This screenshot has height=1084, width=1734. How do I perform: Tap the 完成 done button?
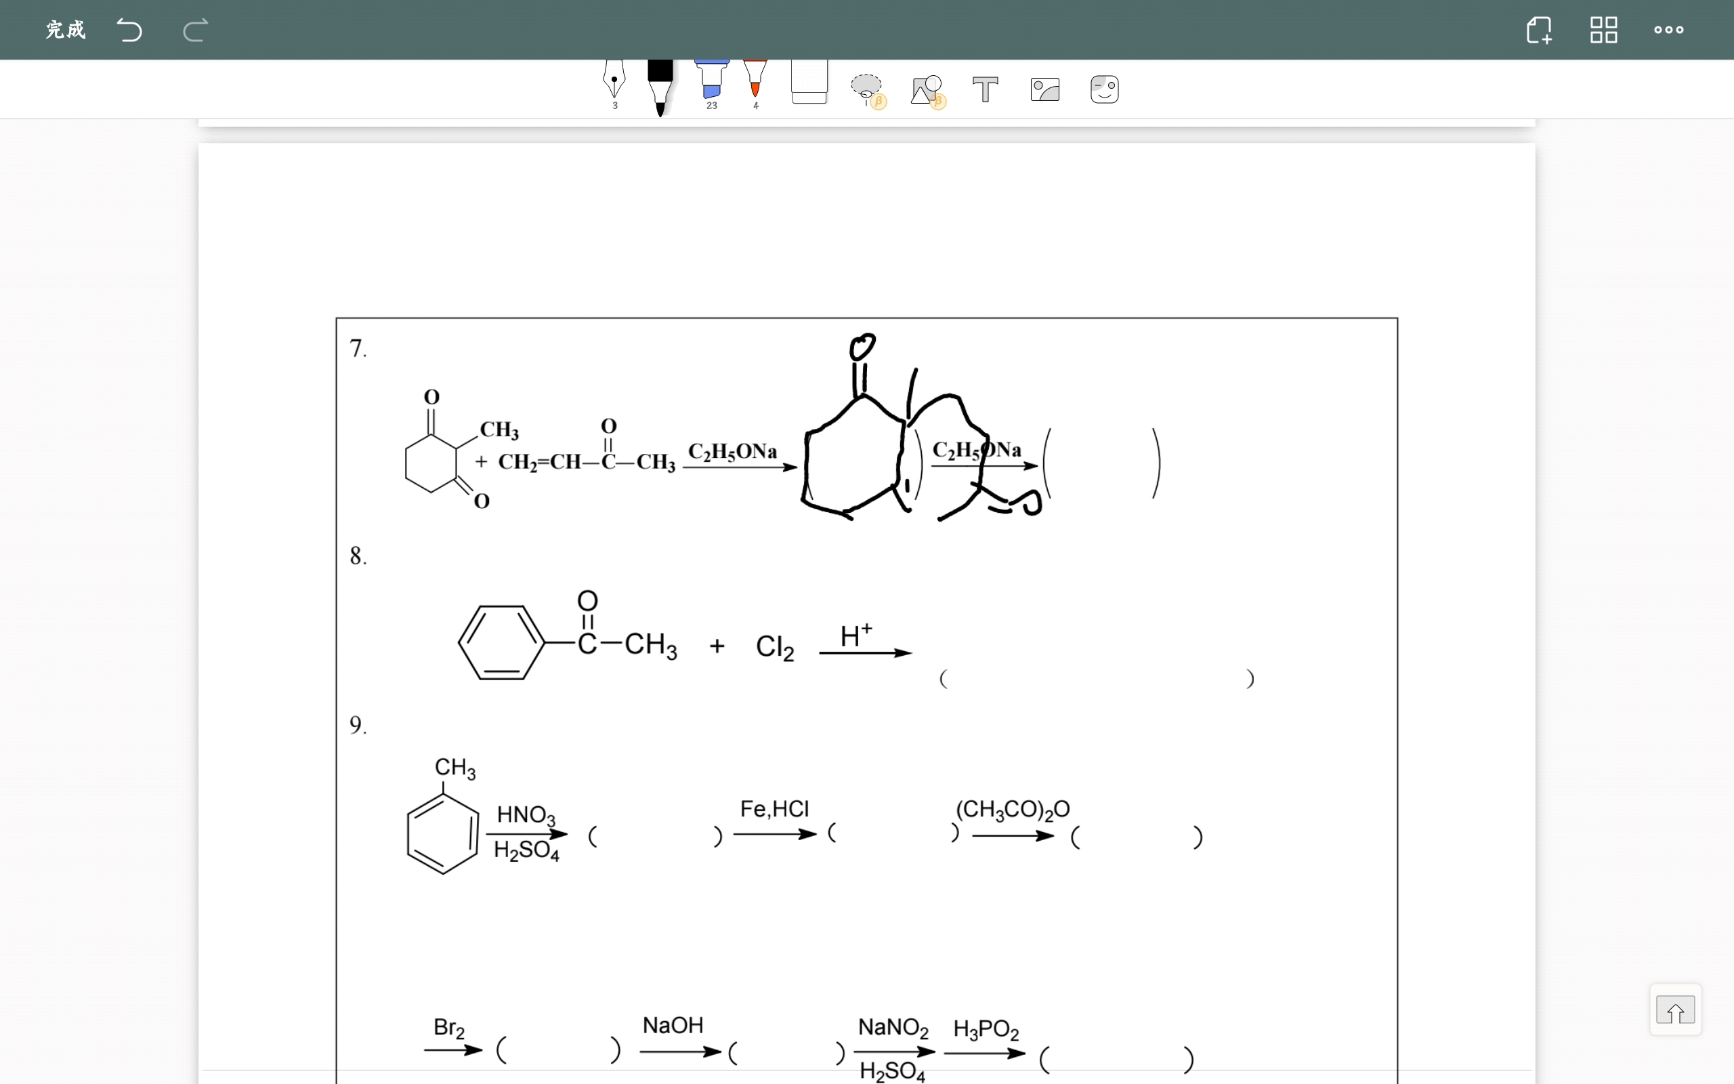(x=65, y=30)
